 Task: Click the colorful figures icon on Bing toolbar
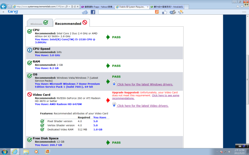tap(181, 12)
